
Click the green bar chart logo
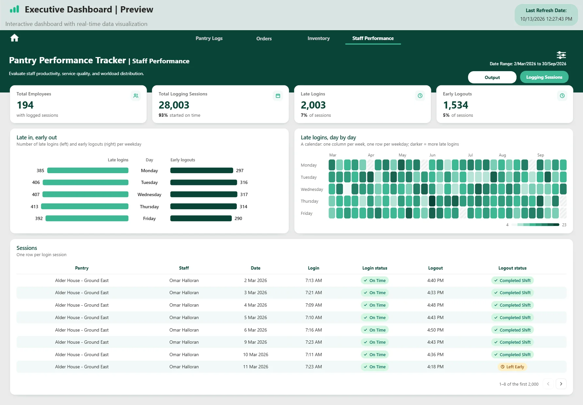14,9
